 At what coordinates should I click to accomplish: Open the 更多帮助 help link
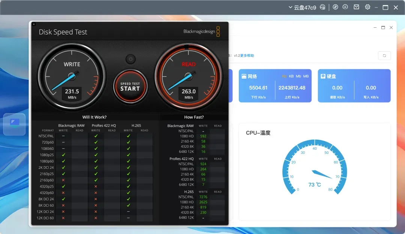(247, 55)
